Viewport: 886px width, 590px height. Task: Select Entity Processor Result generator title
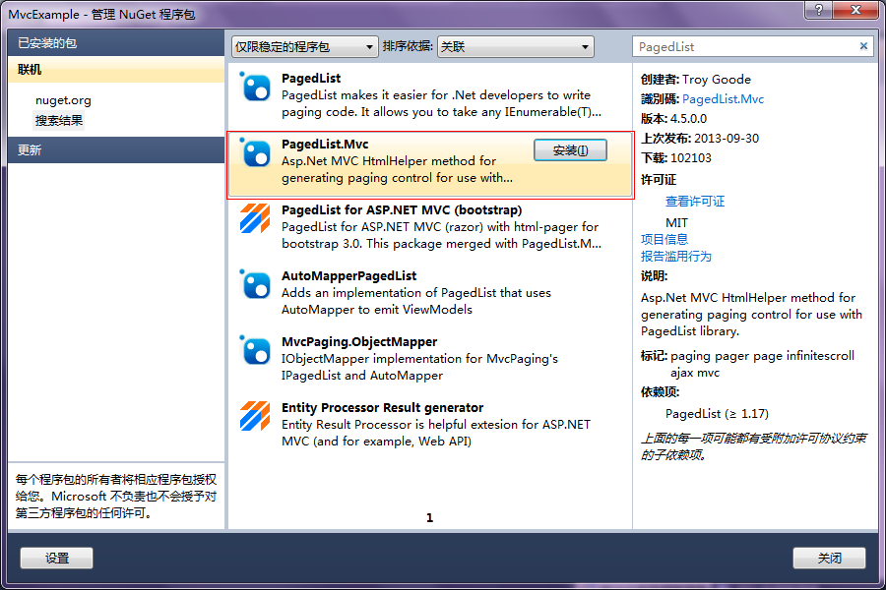click(383, 408)
